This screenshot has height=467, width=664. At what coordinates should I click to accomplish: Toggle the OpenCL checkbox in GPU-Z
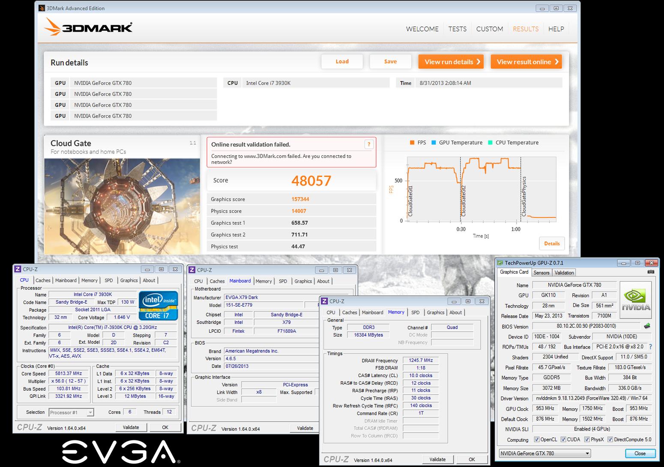click(x=537, y=440)
